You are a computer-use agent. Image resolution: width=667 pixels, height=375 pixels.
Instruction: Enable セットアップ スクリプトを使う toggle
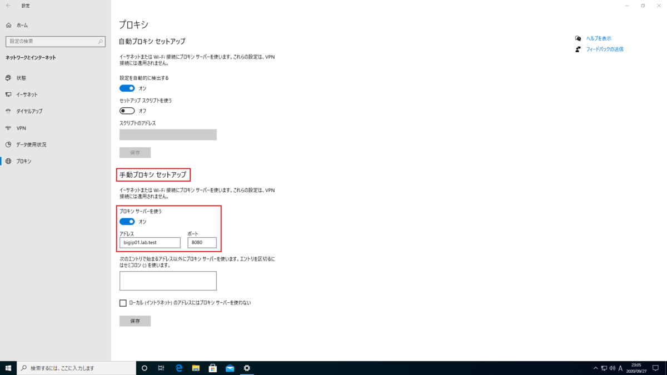pyautogui.click(x=127, y=111)
